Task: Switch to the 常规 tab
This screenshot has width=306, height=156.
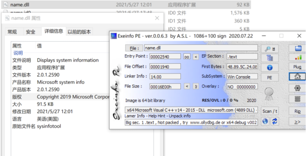Action: [12, 32]
